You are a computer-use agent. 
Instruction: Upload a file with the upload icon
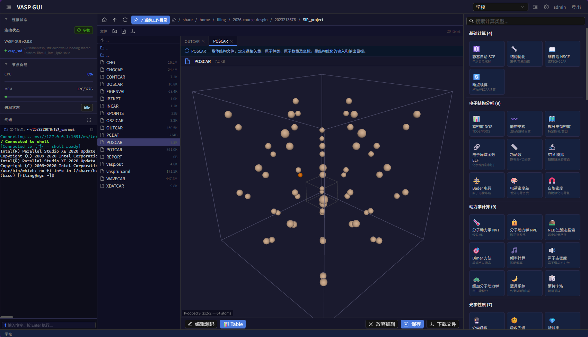(x=133, y=31)
